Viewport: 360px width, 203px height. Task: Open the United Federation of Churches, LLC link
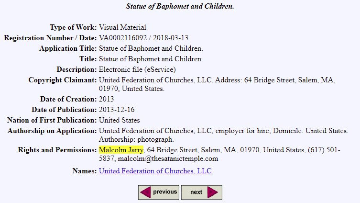(155, 171)
